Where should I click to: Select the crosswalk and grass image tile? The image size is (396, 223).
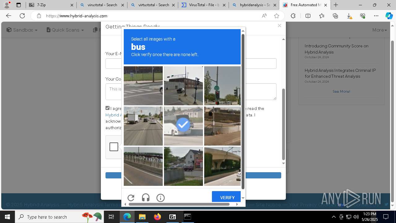[143, 86]
